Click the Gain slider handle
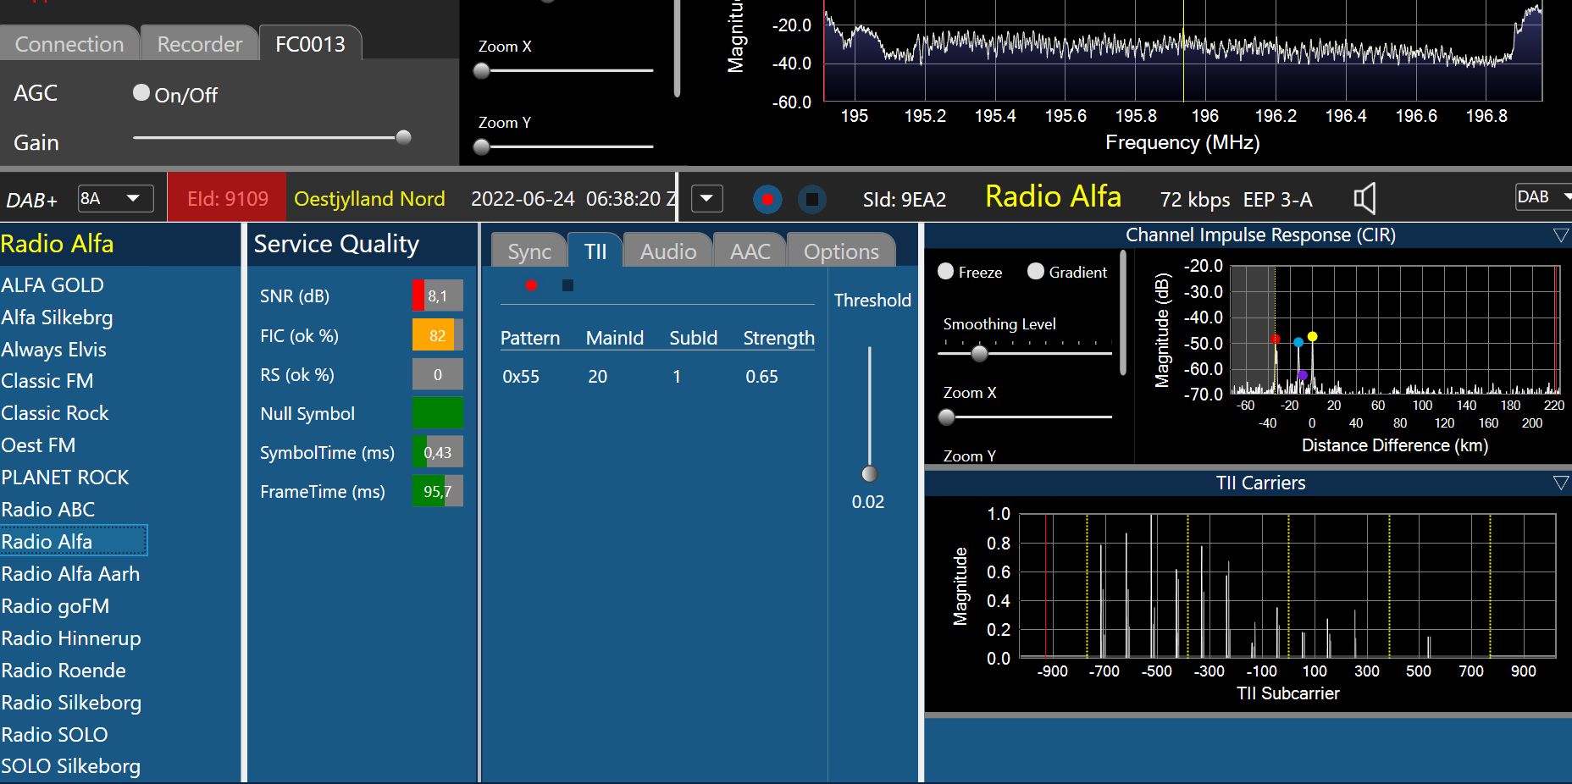The width and height of the screenshot is (1572, 784). tap(404, 137)
